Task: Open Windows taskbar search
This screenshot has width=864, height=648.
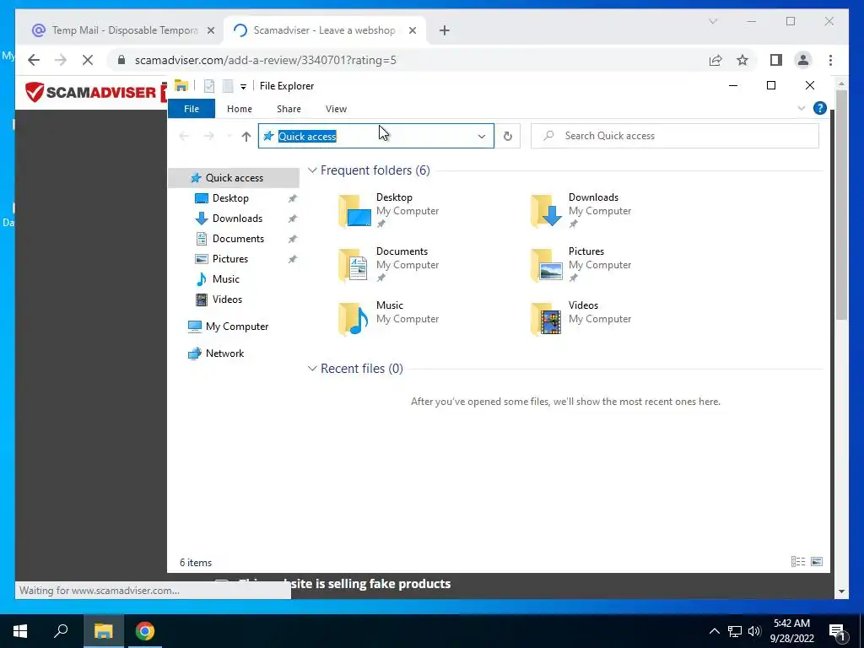Action: [x=61, y=631]
